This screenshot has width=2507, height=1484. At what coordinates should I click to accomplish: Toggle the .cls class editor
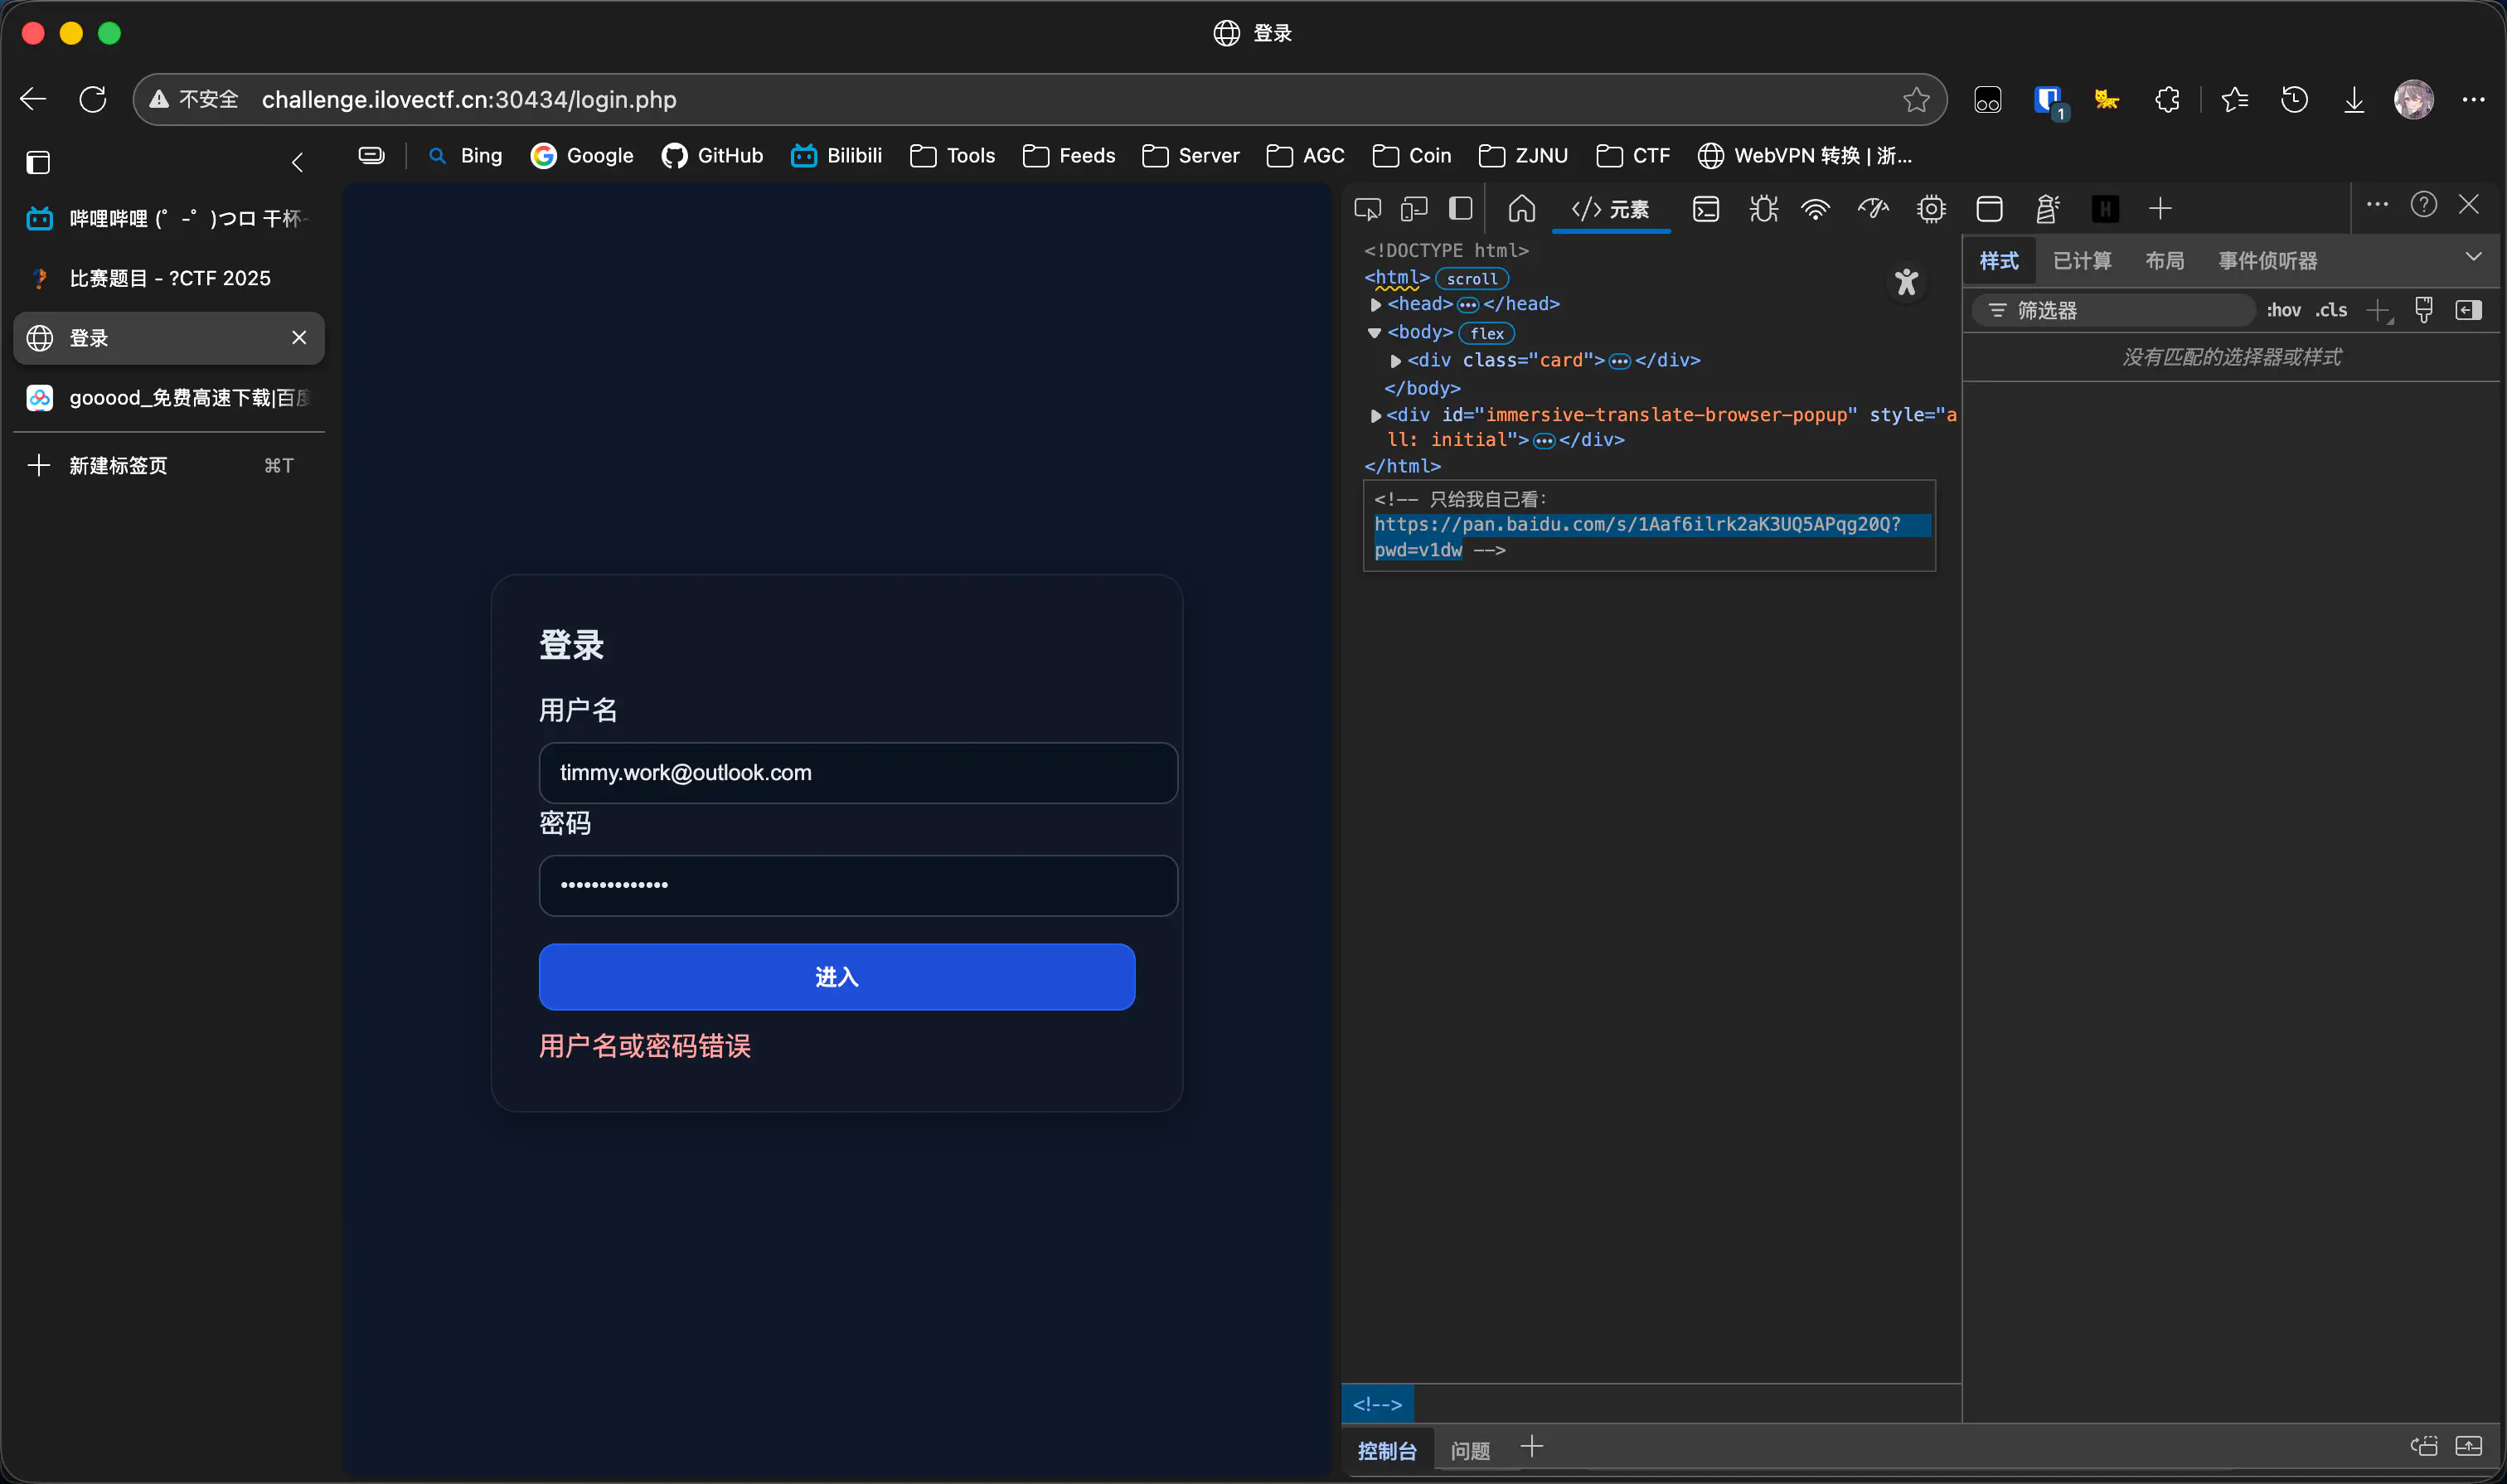(x=2331, y=311)
